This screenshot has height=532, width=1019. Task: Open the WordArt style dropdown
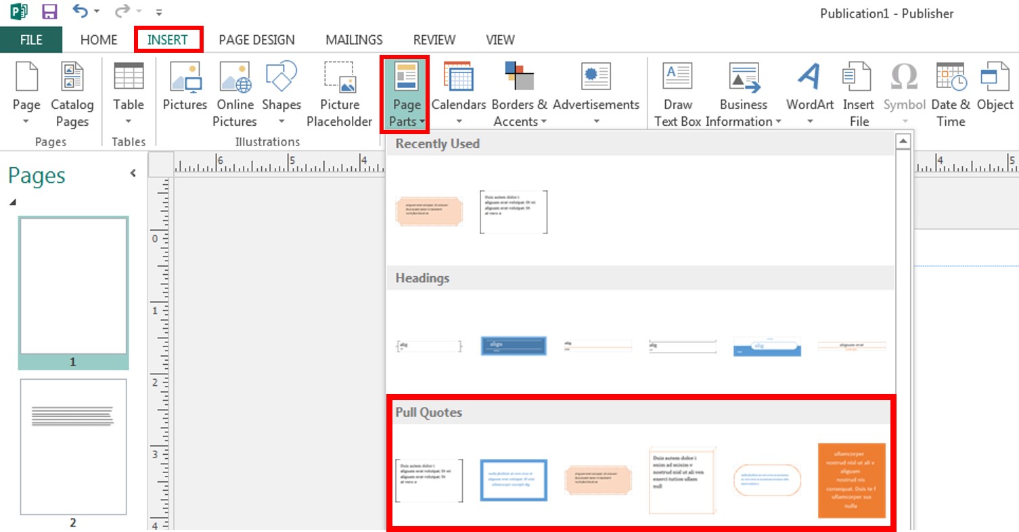(x=809, y=122)
